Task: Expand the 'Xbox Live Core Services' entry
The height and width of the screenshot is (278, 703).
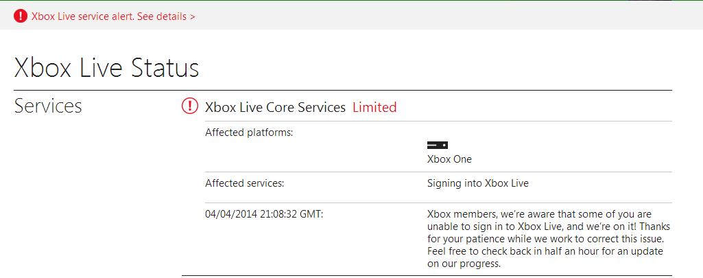Action: click(275, 107)
